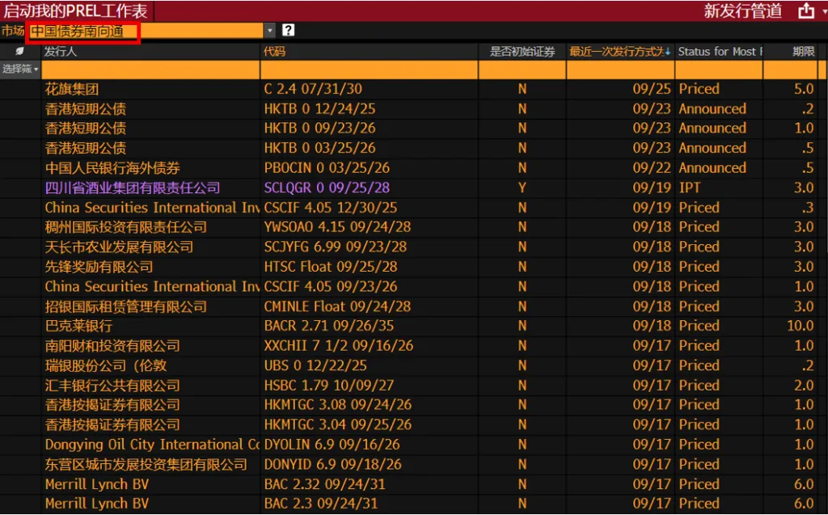Select ticker PBOCIN 0 03/25/26
Viewport: 828px width, 515px height.
(x=327, y=168)
